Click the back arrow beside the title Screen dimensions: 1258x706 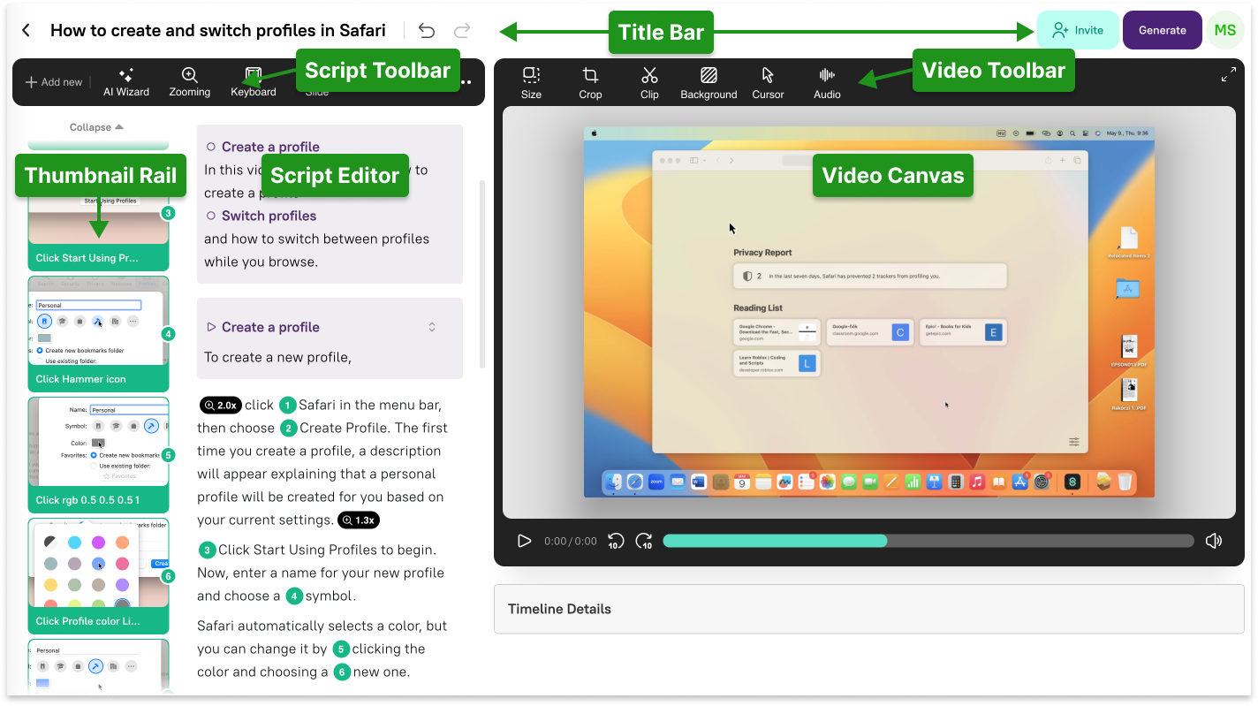[27, 31]
